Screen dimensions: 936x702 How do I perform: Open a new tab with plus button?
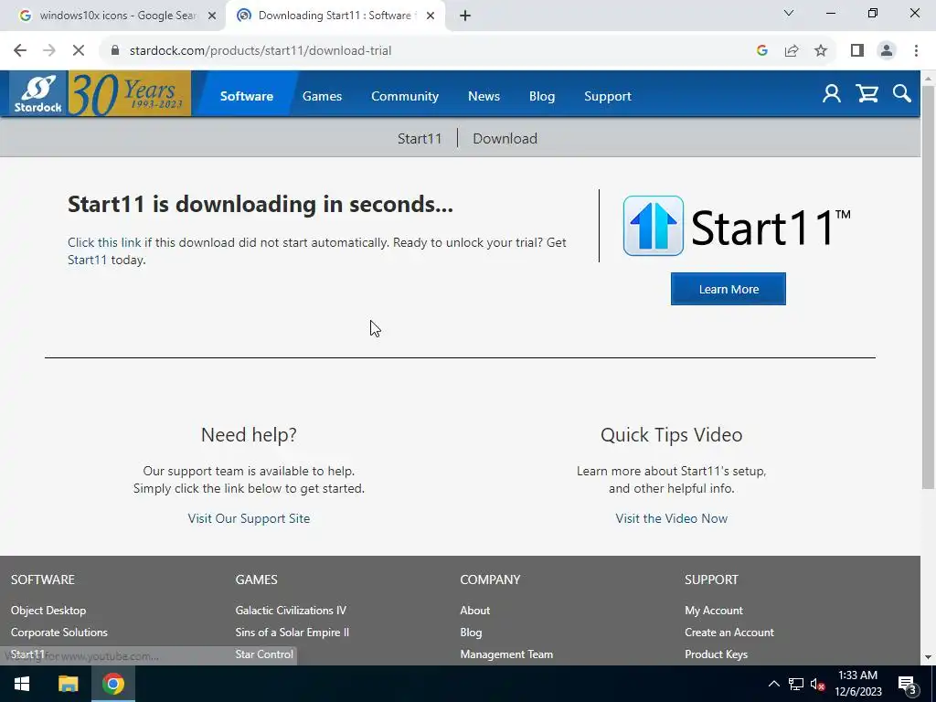pyautogui.click(x=465, y=16)
